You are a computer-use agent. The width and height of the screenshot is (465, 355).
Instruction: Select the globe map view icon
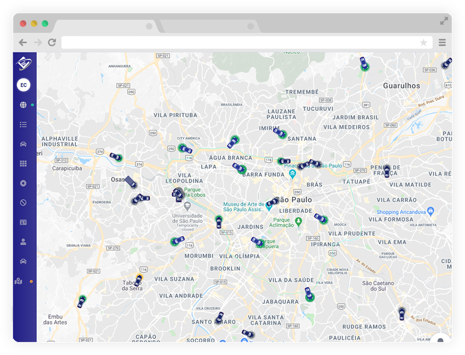23,105
